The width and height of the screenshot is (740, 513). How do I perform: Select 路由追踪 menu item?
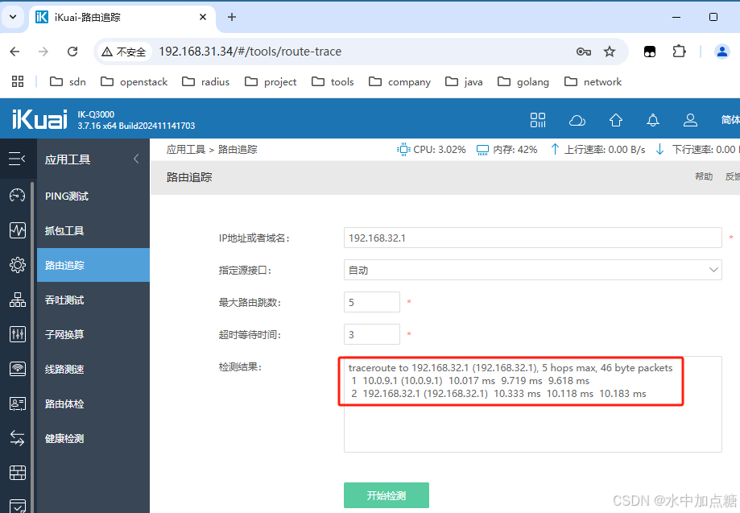(x=93, y=265)
